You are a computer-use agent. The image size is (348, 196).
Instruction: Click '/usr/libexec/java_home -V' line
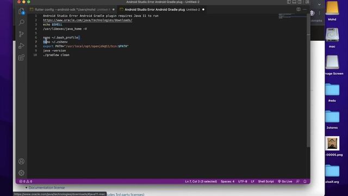click(65, 29)
